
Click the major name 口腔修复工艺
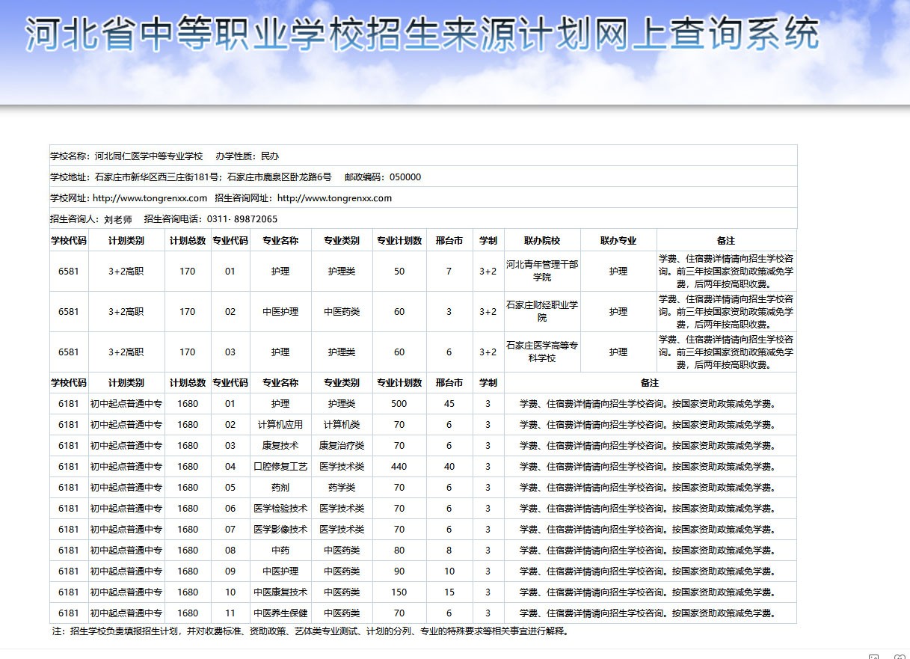(280, 467)
